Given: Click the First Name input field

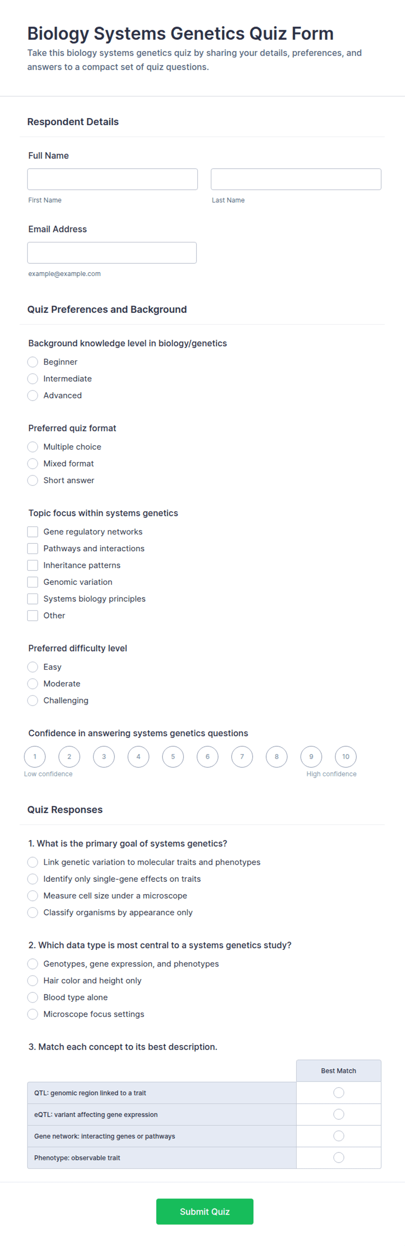Looking at the screenshot, I should pos(112,179).
